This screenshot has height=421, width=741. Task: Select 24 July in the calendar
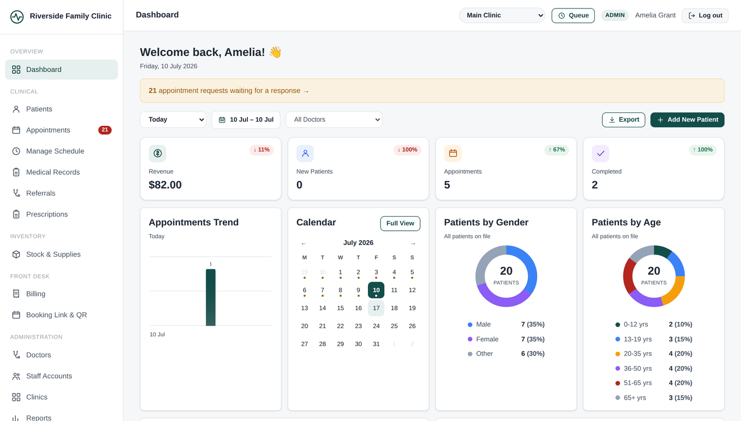pos(376,326)
